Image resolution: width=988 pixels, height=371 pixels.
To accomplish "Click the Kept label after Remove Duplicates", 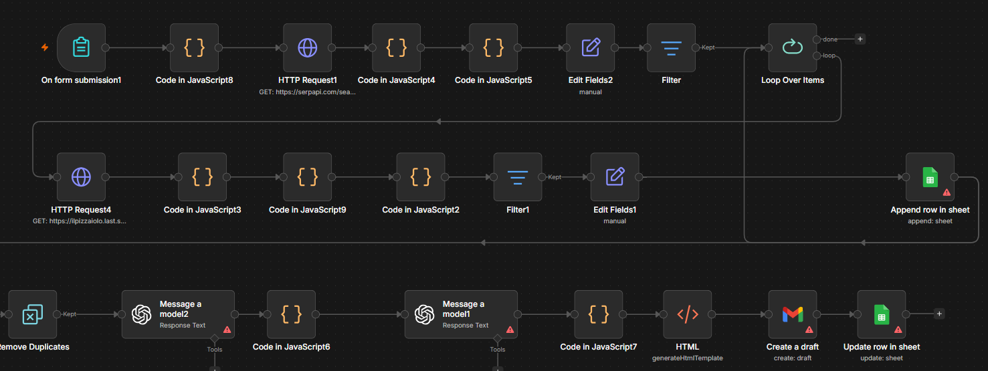I will click(x=69, y=314).
